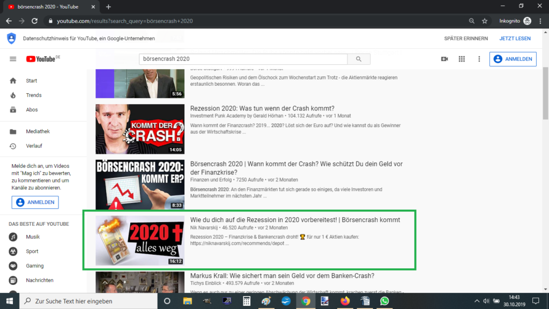Open the 'Börsencrash 2020: Kommt er?' thumbnail
This screenshot has height=309, width=549.
(140, 185)
